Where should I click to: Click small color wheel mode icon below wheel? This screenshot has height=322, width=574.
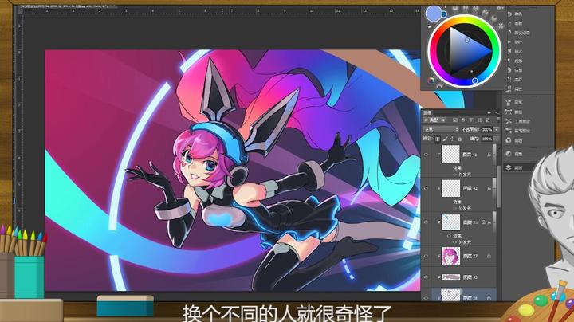click(431, 80)
